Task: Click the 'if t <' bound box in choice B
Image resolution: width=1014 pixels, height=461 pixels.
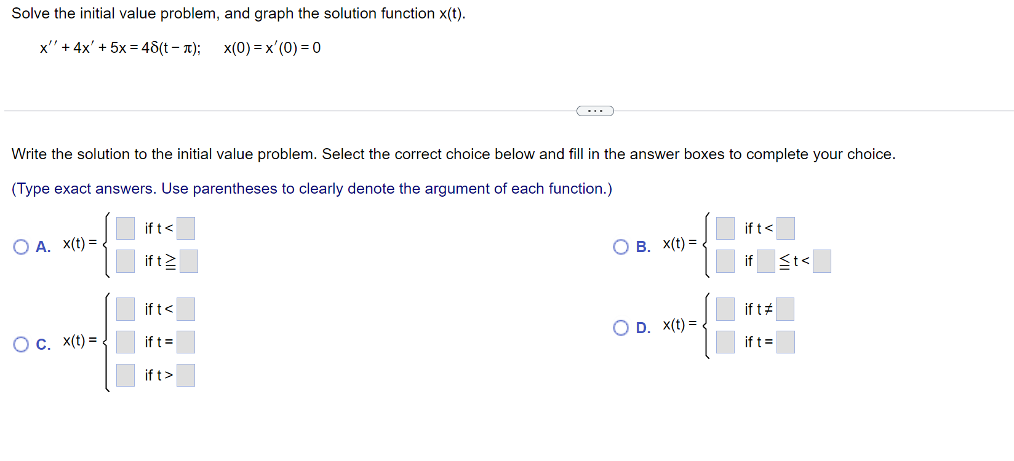Action: point(786,228)
